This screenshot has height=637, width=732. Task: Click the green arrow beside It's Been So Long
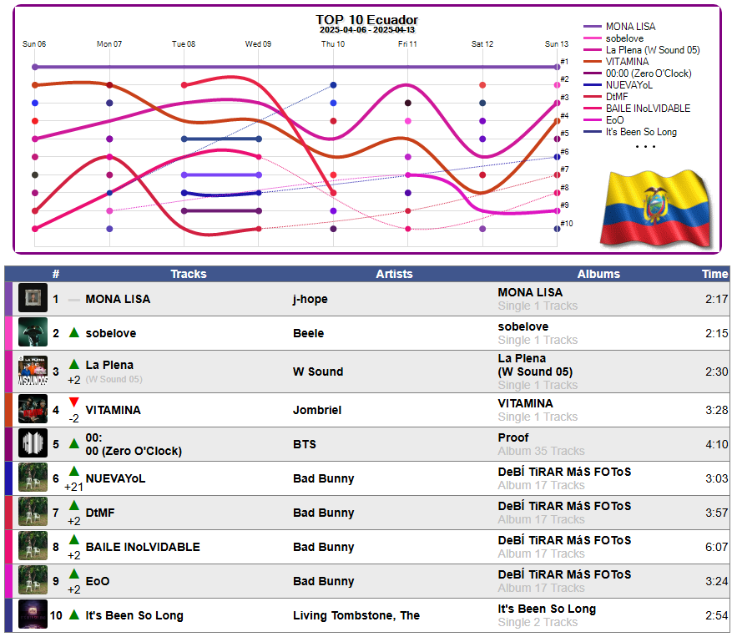tap(73, 614)
